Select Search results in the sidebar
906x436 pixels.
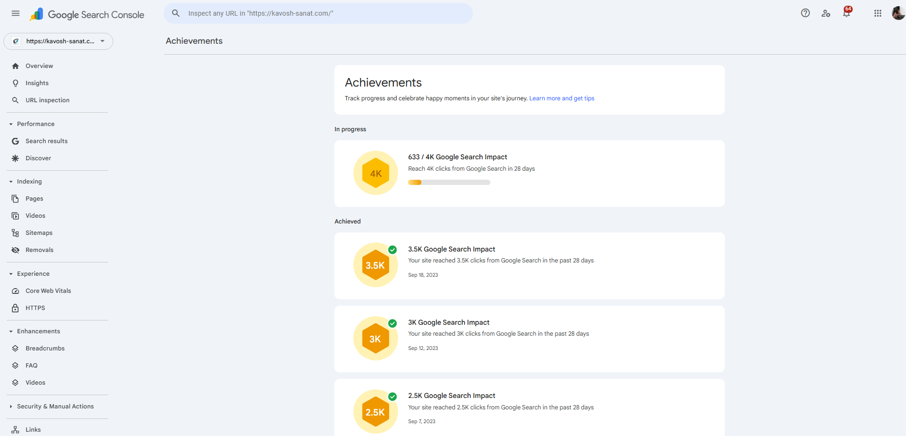[47, 141]
